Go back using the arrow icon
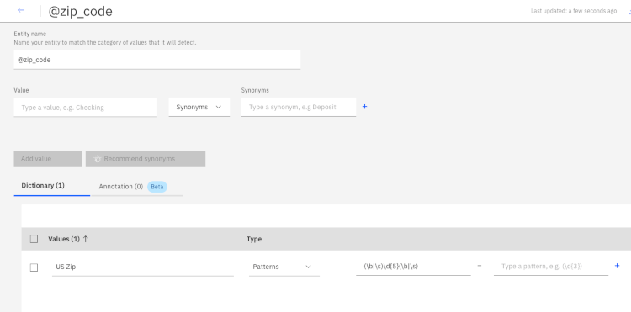 21,10
